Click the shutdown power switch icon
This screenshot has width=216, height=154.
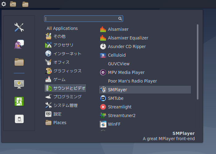19,119
